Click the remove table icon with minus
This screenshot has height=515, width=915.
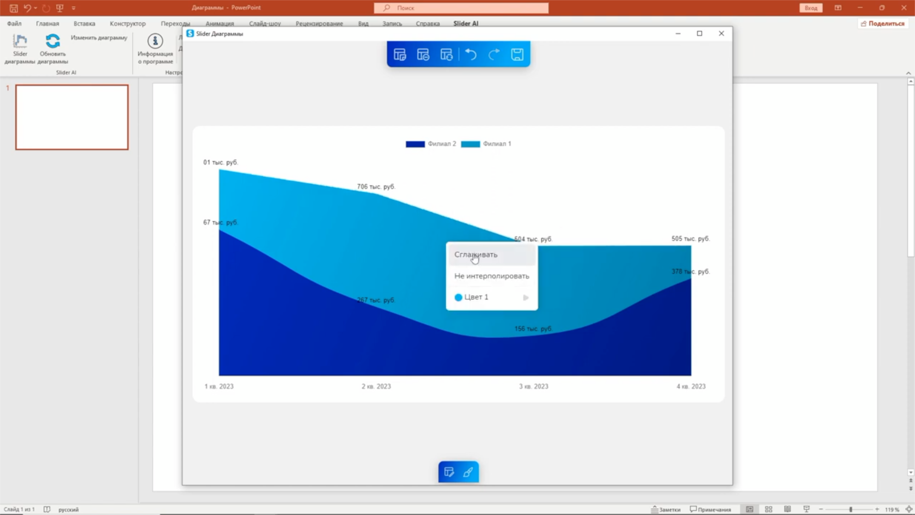tap(423, 54)
